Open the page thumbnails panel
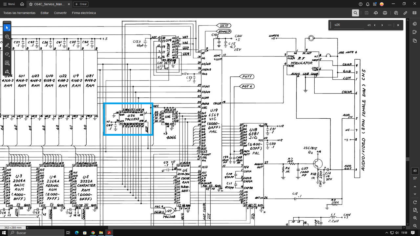This screenshot has height=236, width=420. pos(415,40)
